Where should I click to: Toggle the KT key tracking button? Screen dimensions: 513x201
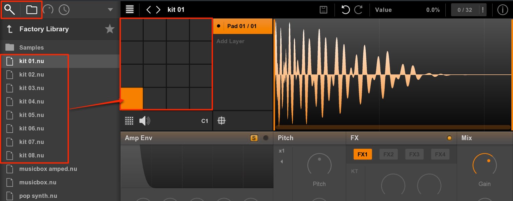(x=355, y=171)
